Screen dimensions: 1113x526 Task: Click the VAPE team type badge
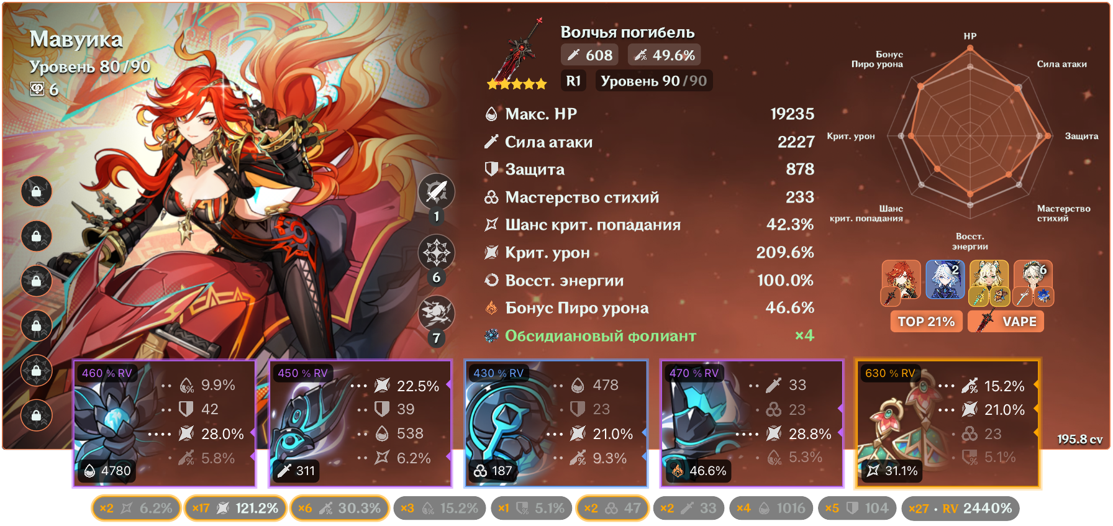click(1006, 322)
